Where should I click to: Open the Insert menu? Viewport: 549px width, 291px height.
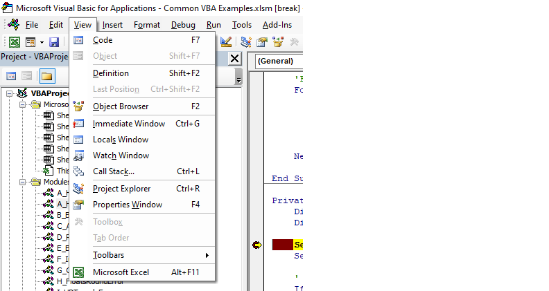pyautogui.click(x=112, y=25)
